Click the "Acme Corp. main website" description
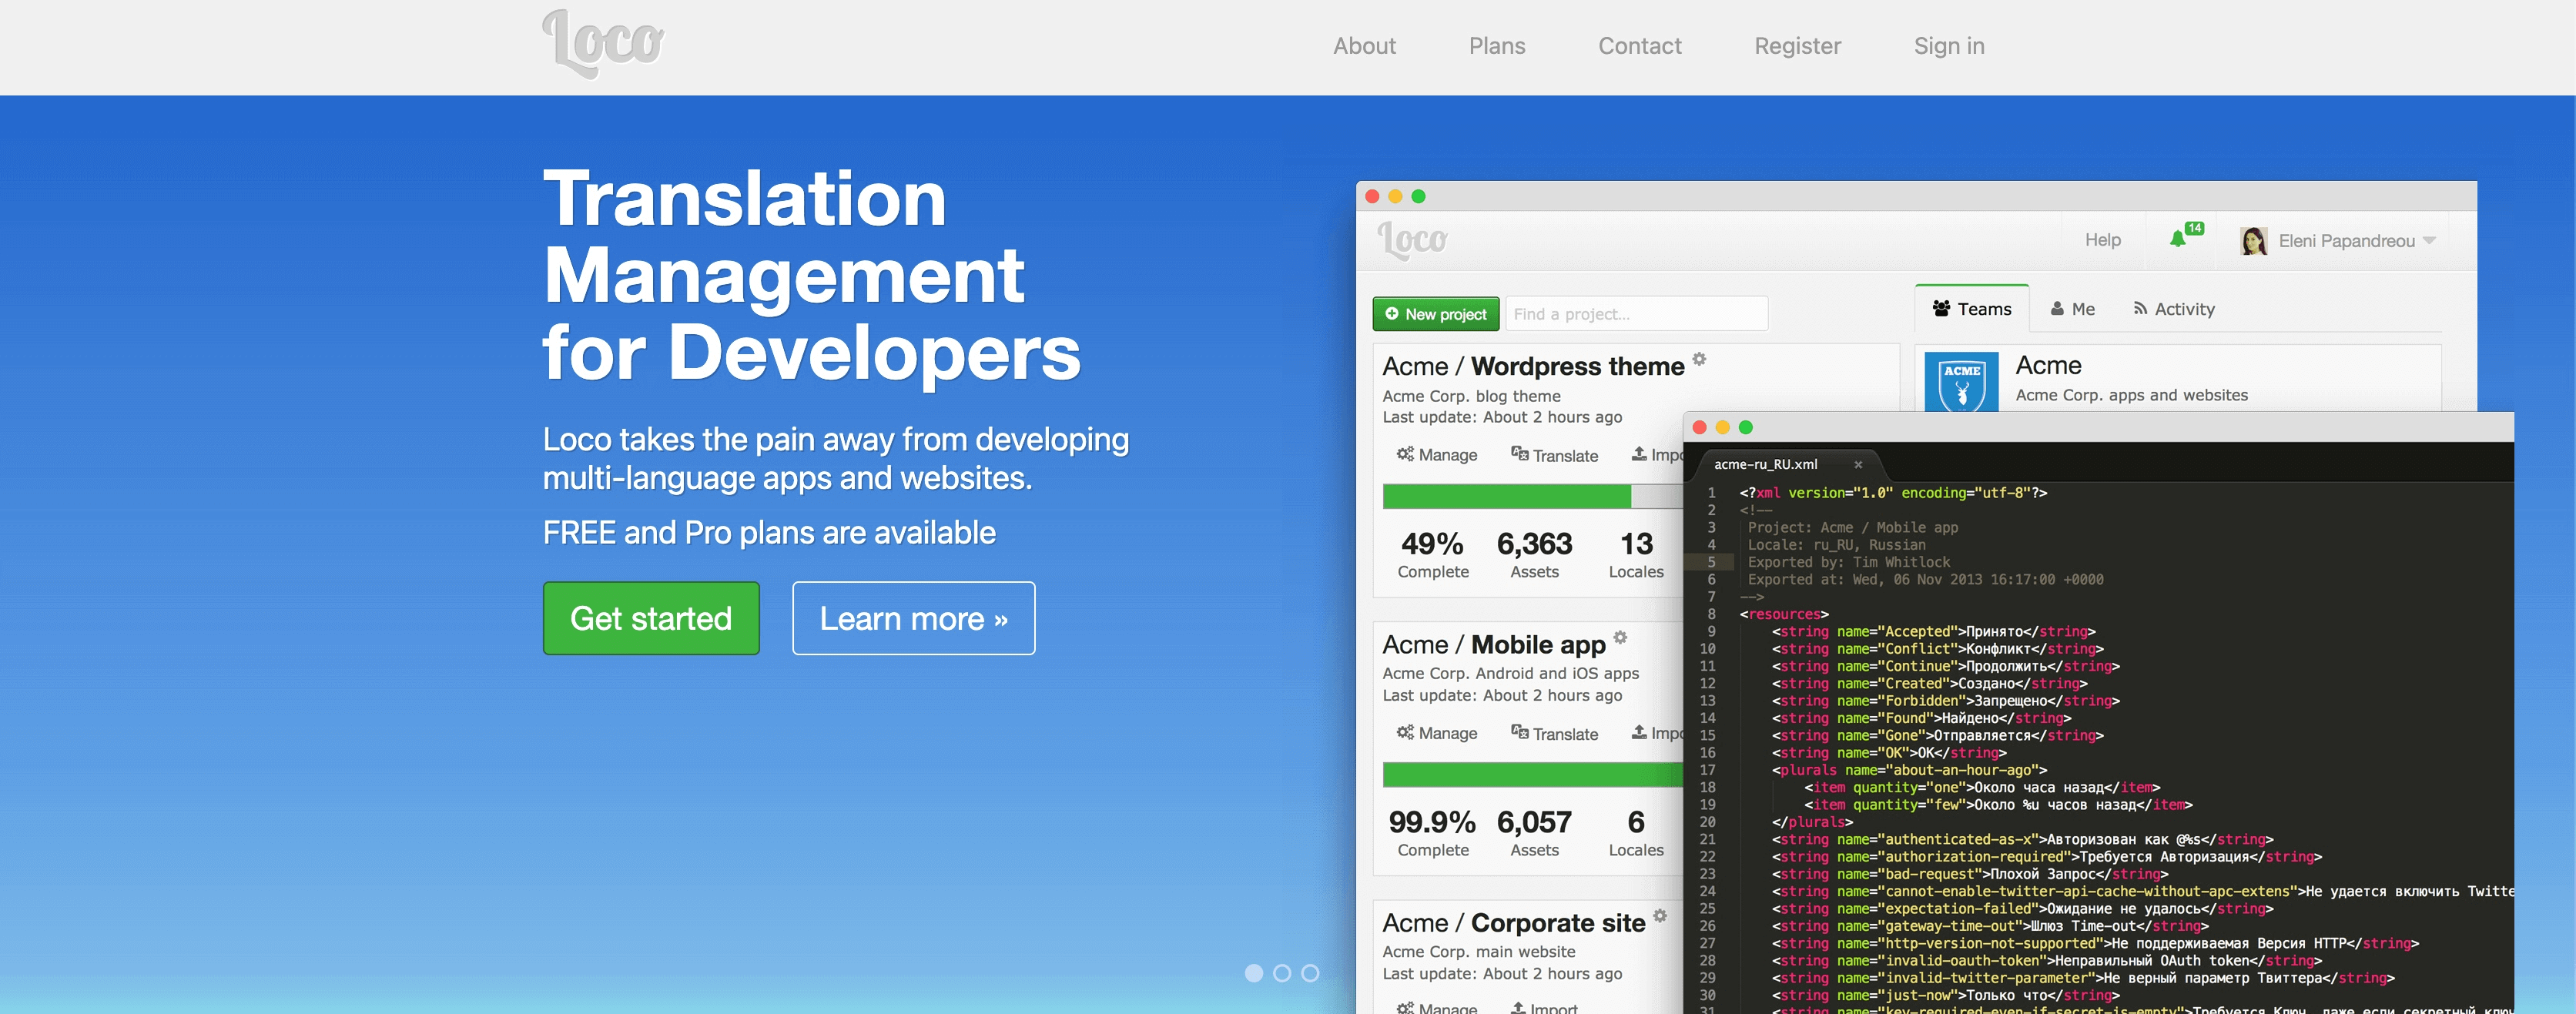Screen dimensions: 2576x1014 1478,952
